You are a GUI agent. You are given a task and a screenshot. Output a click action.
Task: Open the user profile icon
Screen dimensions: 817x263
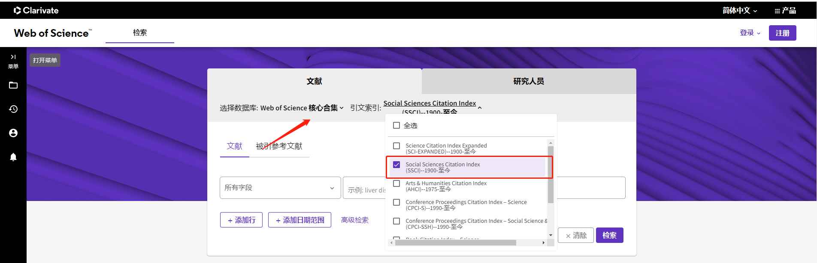pyautogui.click(x=13, y=133)
